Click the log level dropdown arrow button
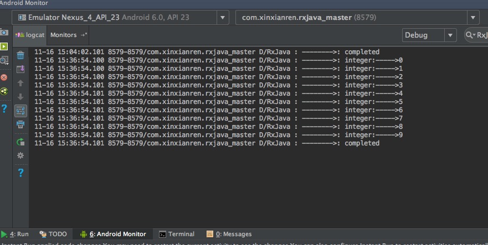 (450, 35)
